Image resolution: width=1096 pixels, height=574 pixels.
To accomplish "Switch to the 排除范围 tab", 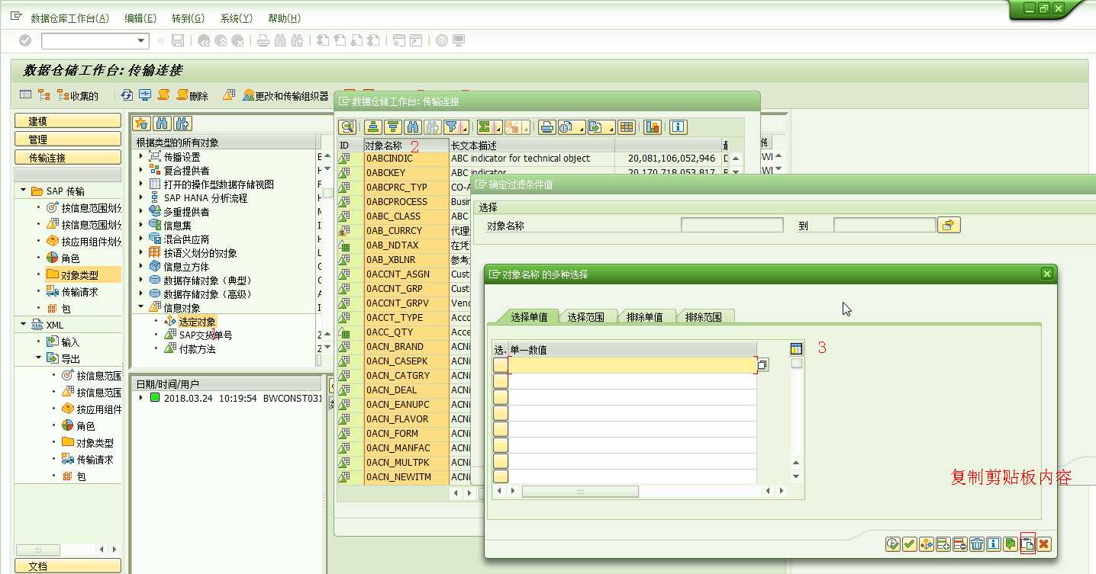I will pos(704,317).
